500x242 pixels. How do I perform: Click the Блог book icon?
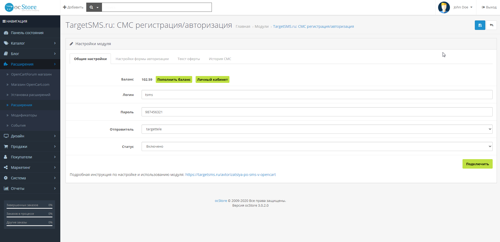click(x=6, y=54)
